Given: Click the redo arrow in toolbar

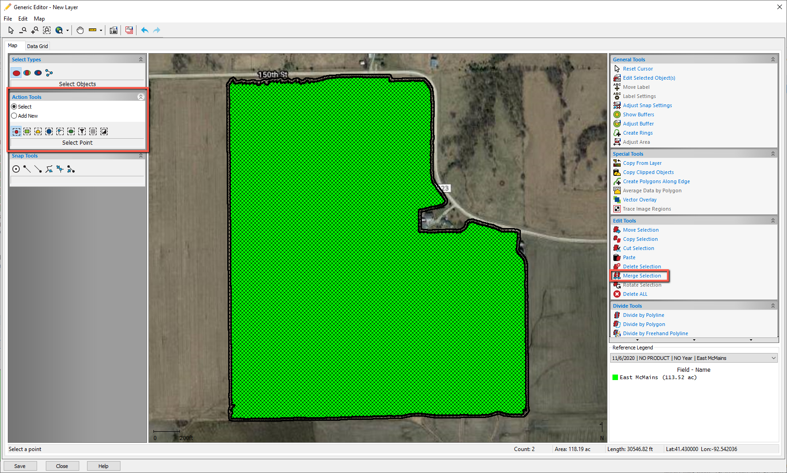Looking at the screenshot, I should coord(157,30).
